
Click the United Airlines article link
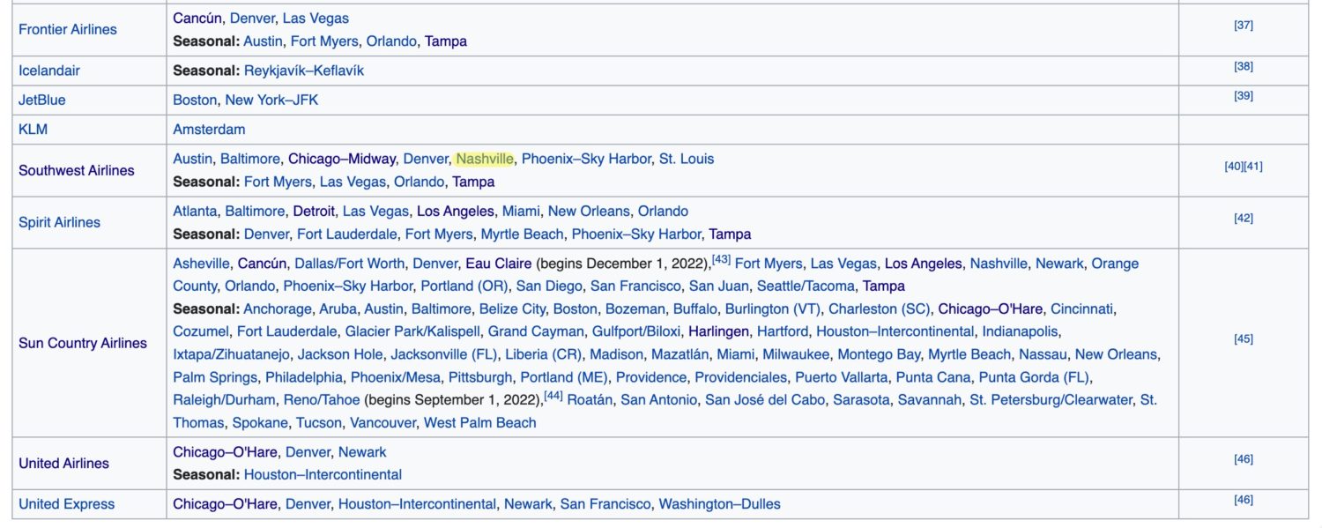click(58, 463)
